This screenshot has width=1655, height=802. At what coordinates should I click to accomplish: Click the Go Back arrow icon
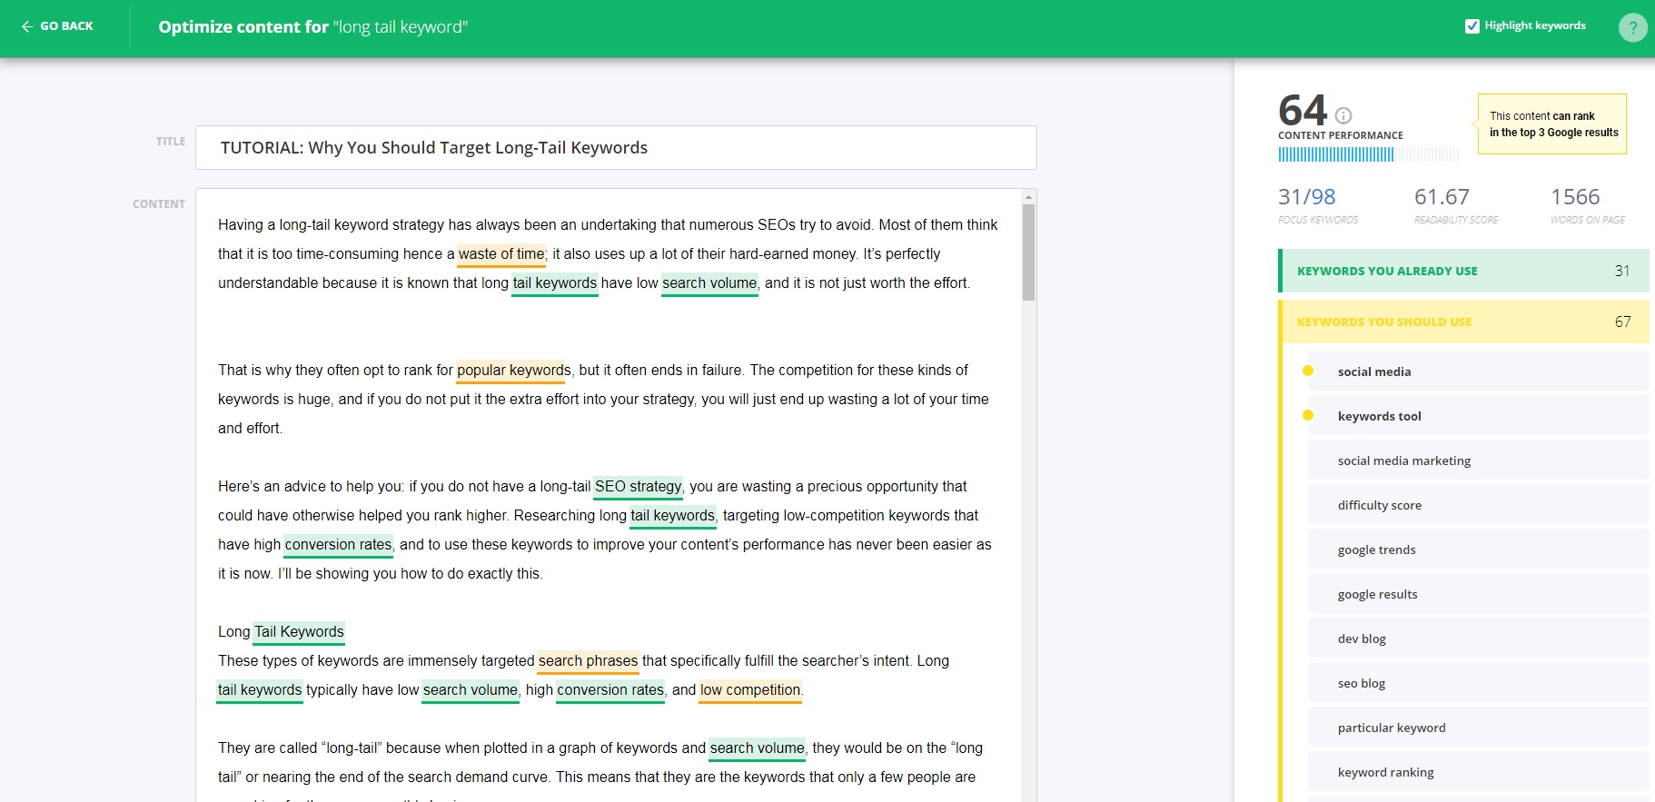point(27,26)
